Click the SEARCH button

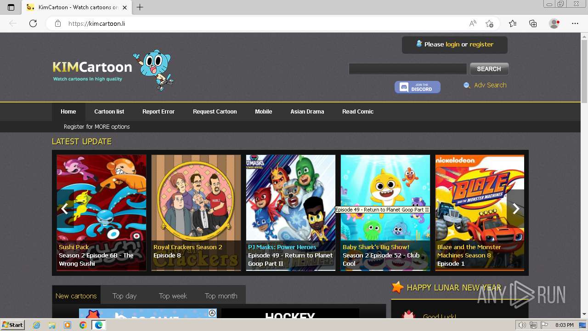[x=489, y=69]
